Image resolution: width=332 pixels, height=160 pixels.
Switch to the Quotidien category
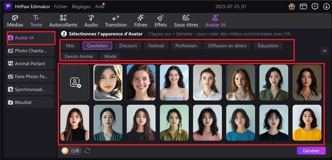pyautogui.click(x=97, y=45)
